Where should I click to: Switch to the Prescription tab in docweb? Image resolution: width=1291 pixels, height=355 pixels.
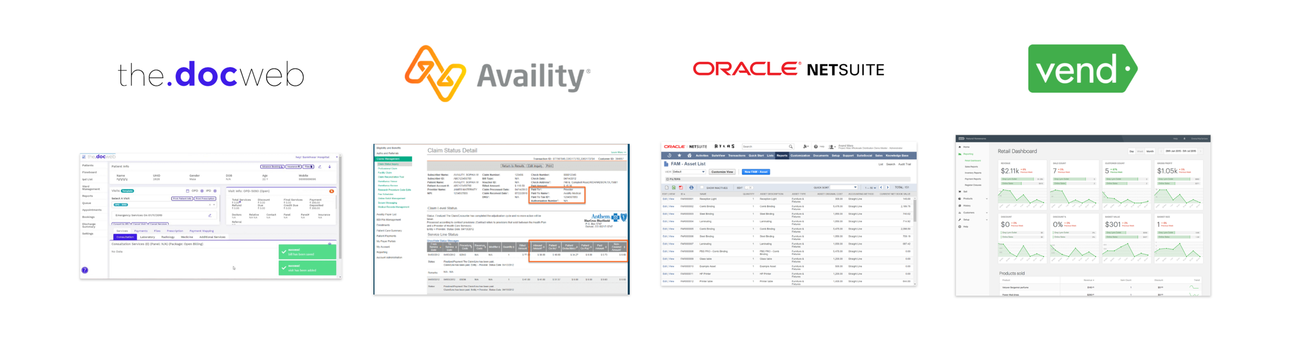(x=175, y=231)
